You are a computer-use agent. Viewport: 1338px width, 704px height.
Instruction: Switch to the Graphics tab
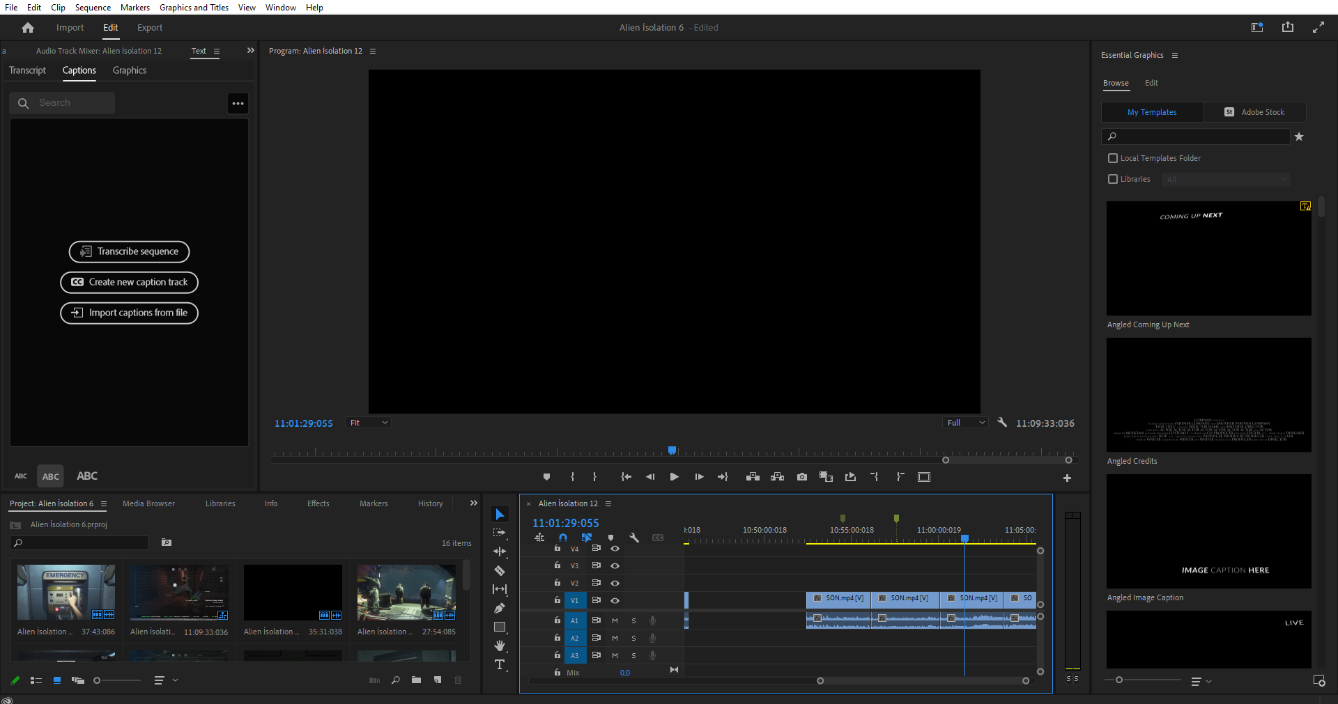128,70
